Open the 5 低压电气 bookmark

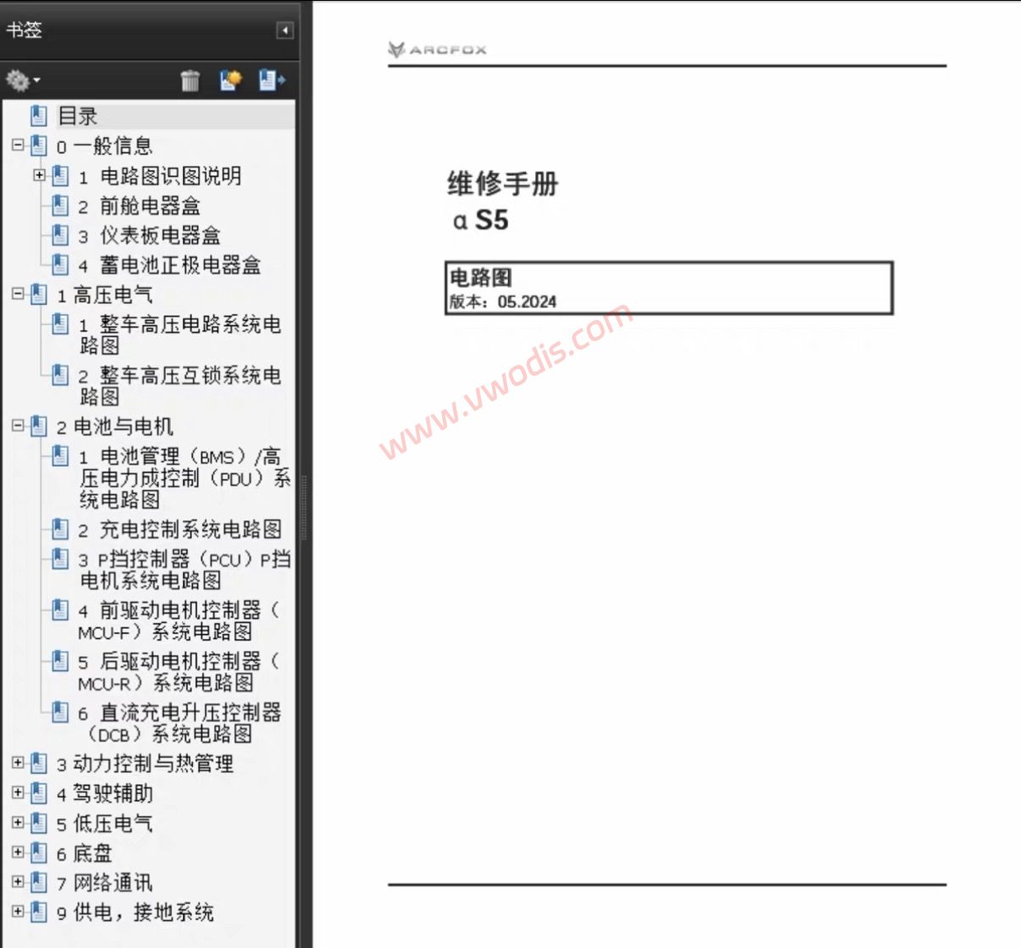click(x=104, y=823)
